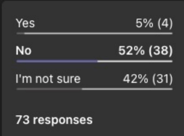The width and height of the screenshot is (184, 136).
Task: Click the (31) vote count for I'm not sure
Action: click(162, 79)
